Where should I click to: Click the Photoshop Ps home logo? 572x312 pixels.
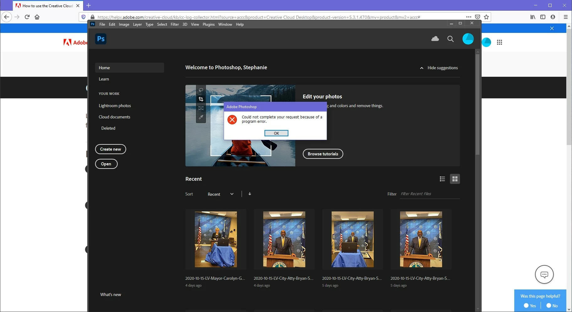click(x=101, y=39)
